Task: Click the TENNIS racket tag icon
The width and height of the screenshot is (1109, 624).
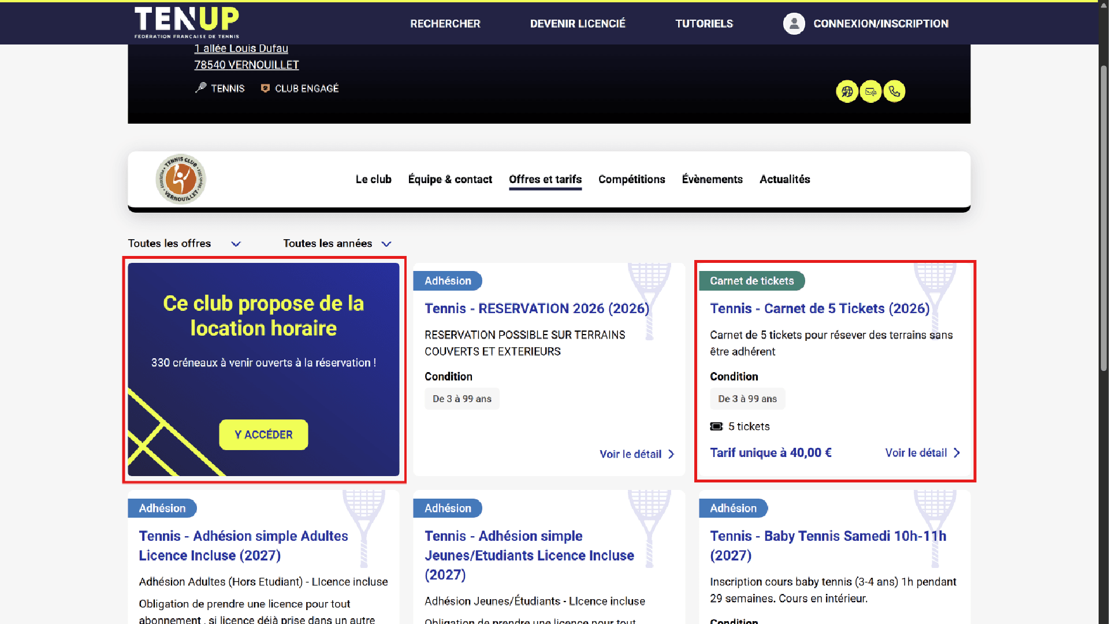Action: click(x=200, y=88)
